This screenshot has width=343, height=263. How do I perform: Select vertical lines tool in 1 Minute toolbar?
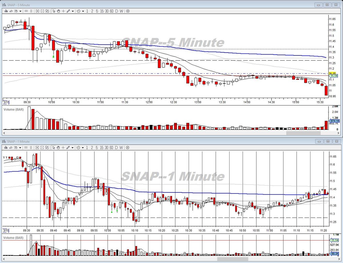pyautogui.click(x=31, y=148)
